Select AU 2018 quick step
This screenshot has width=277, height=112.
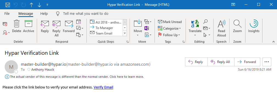106,22
